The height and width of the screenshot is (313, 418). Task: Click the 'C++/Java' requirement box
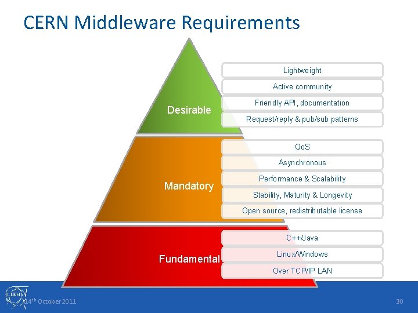click(x=302, y=238)
